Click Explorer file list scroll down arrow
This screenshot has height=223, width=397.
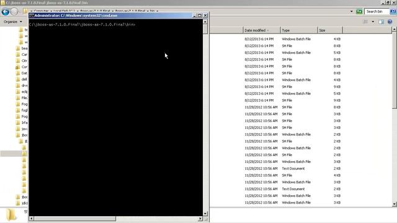pos(395,204)
